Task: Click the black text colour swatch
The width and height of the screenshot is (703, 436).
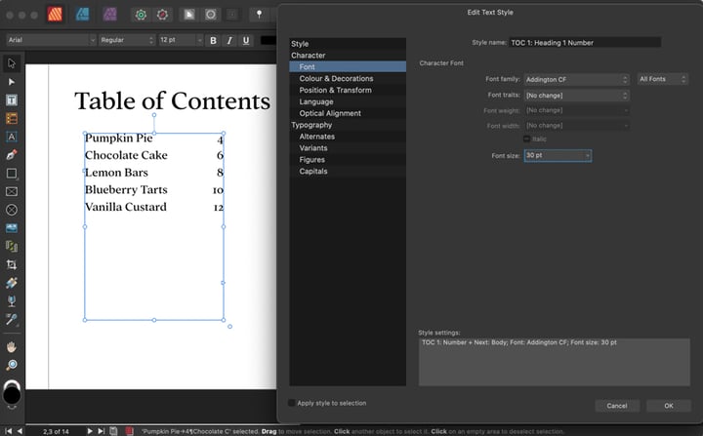Action: click(12, 393)
